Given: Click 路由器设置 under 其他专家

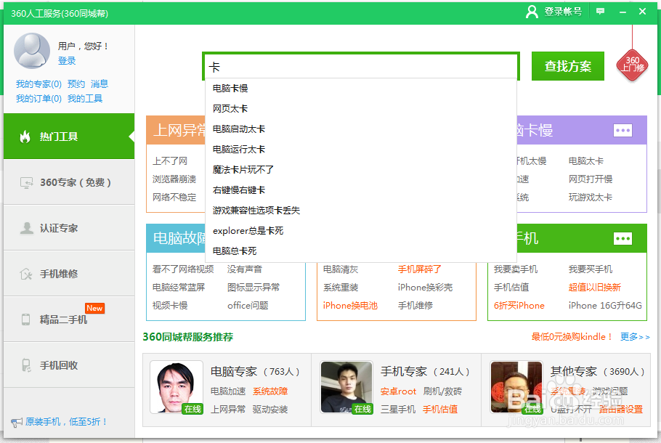Looking at the screenshot, I should tap(621, 410).
